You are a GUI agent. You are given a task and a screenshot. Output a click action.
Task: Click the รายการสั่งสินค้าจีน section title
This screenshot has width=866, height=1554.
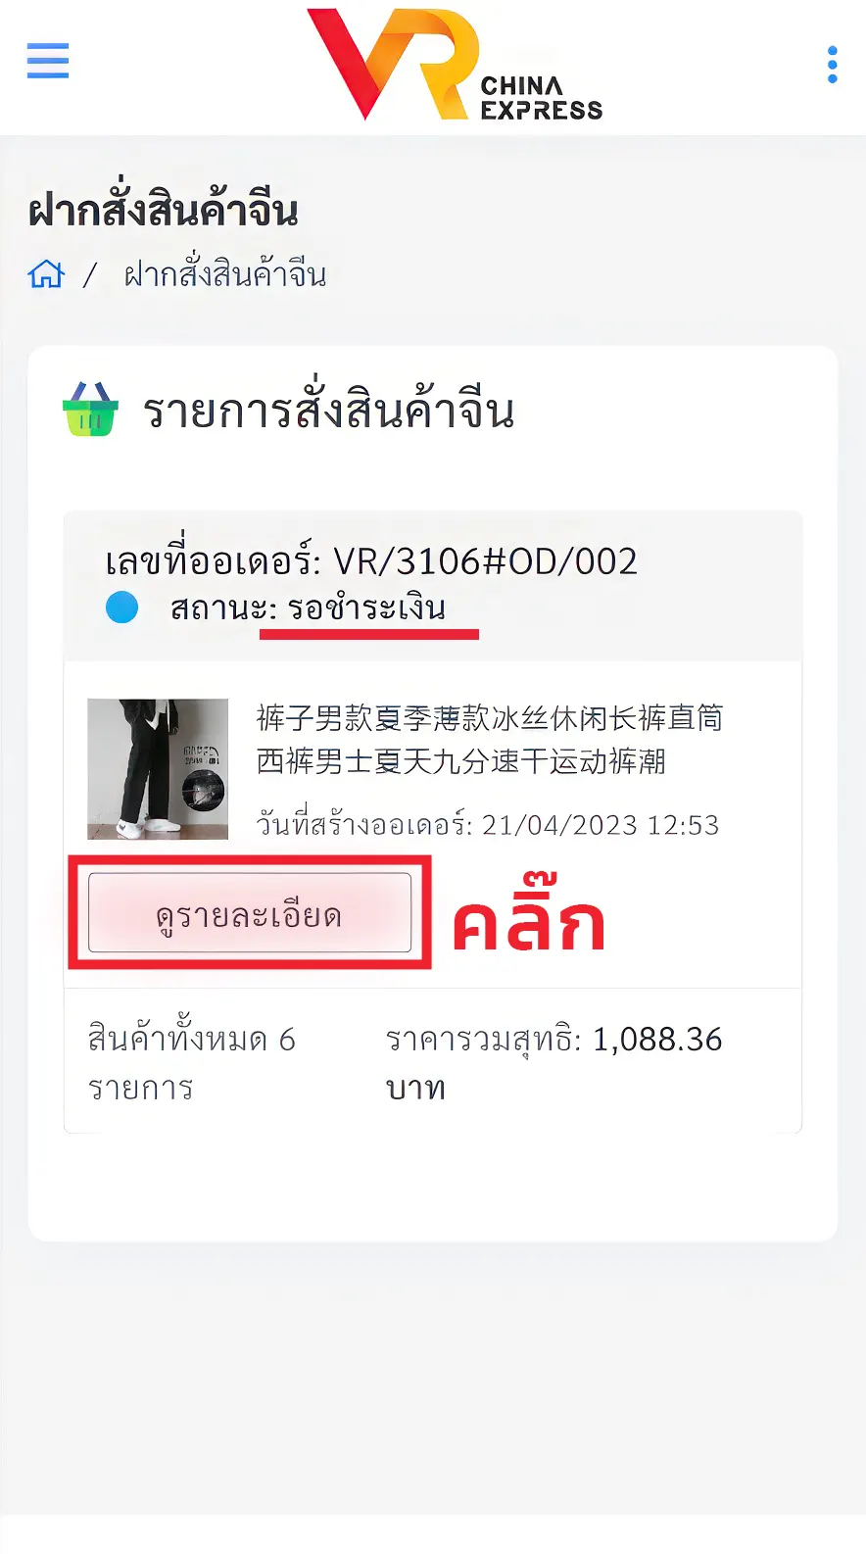coord(328,410)
